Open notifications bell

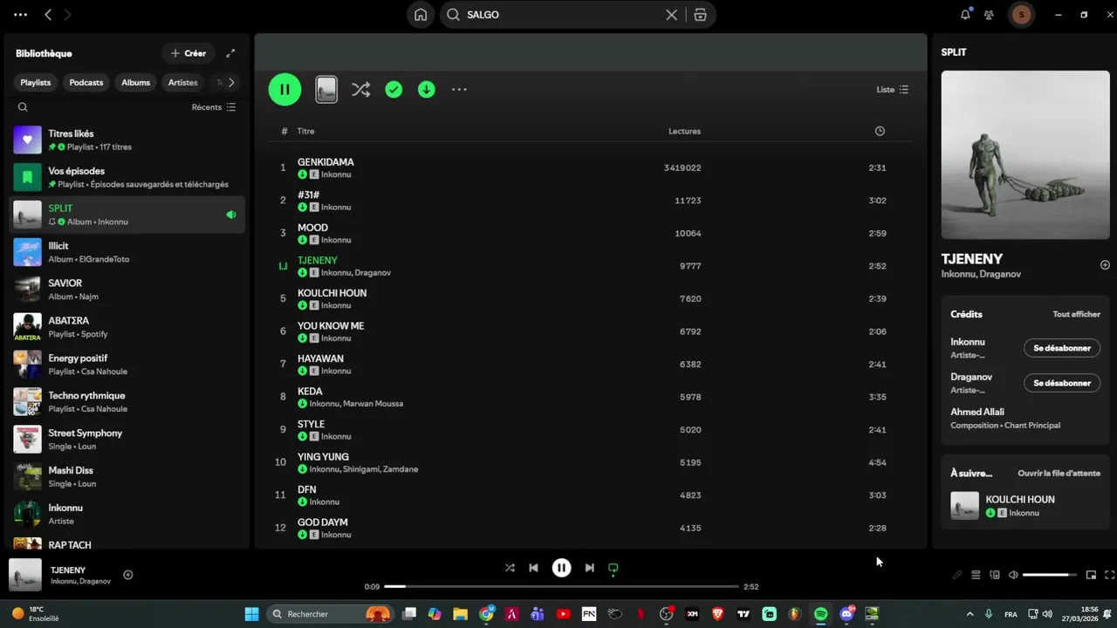tap(965, 15)
